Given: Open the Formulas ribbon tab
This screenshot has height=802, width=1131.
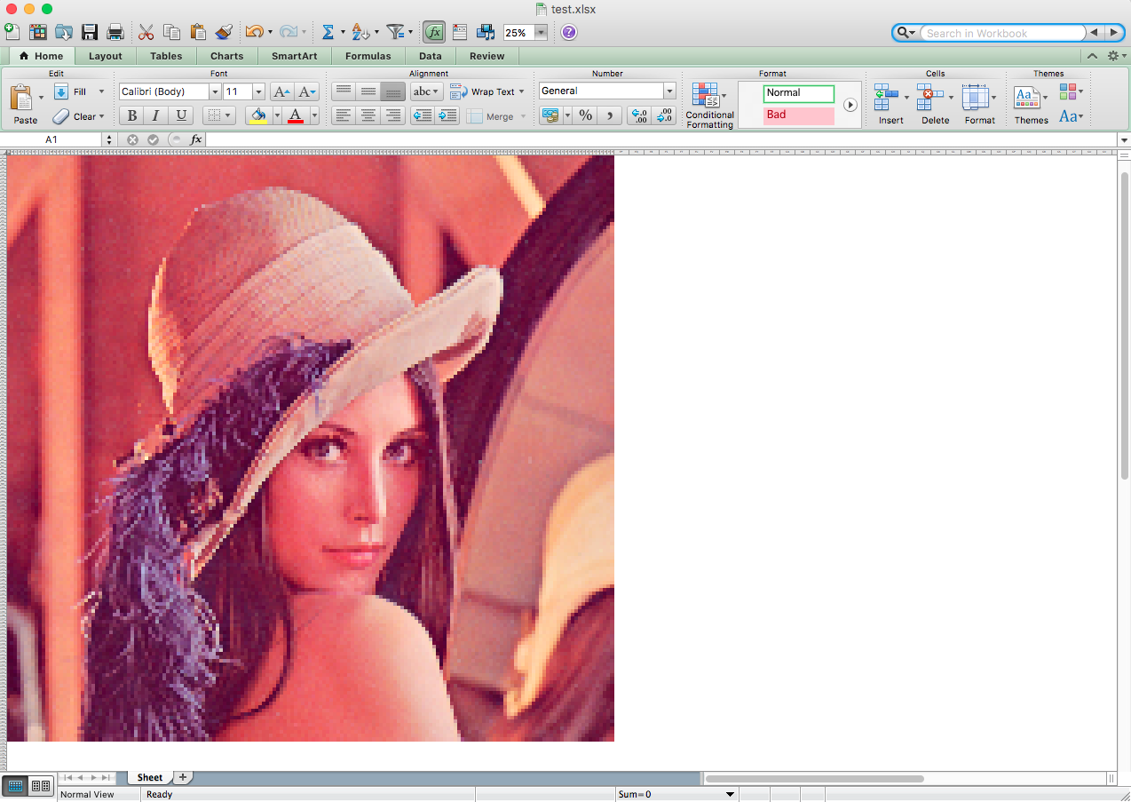Looking at the screenshot, I should pos(368,56).
